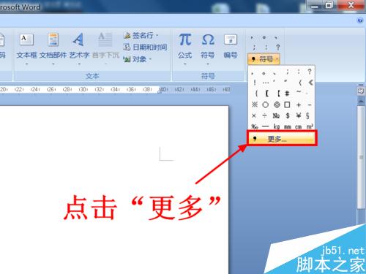Insert the — long dash symbol
This screenshot has height=274, width=366.
(x=266, y=126)
